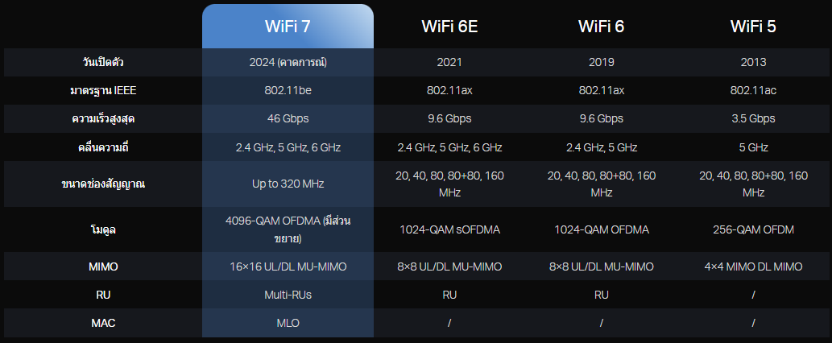Click the 46 Gbps speed cell
832x343 pixels.
(x=288, y=118)
